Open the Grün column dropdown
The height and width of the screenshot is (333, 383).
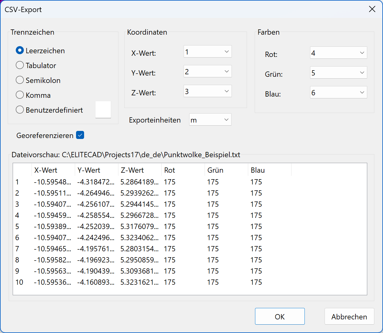pos(338,73)
